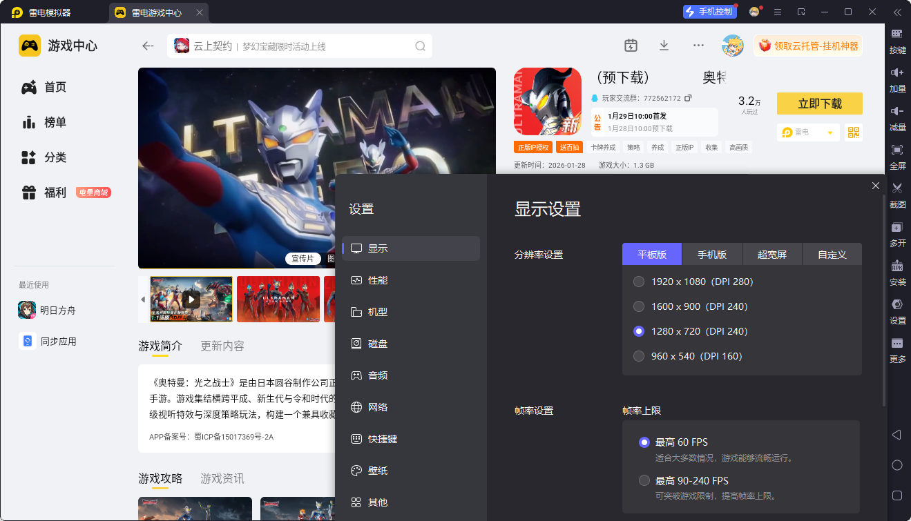The height and width of the screenshot is (521, 911).
Task: Enter 全屏 fullscreen mode
Action: tap(897, 157)
